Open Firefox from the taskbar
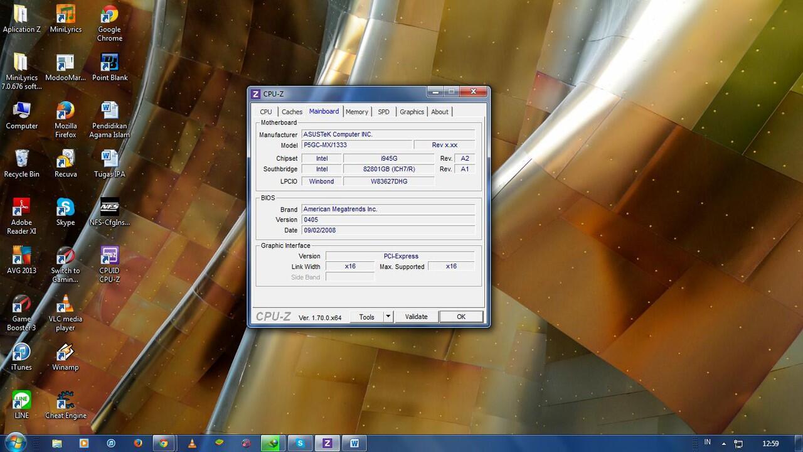The image size is (803, 452). [x=138, y=443]
